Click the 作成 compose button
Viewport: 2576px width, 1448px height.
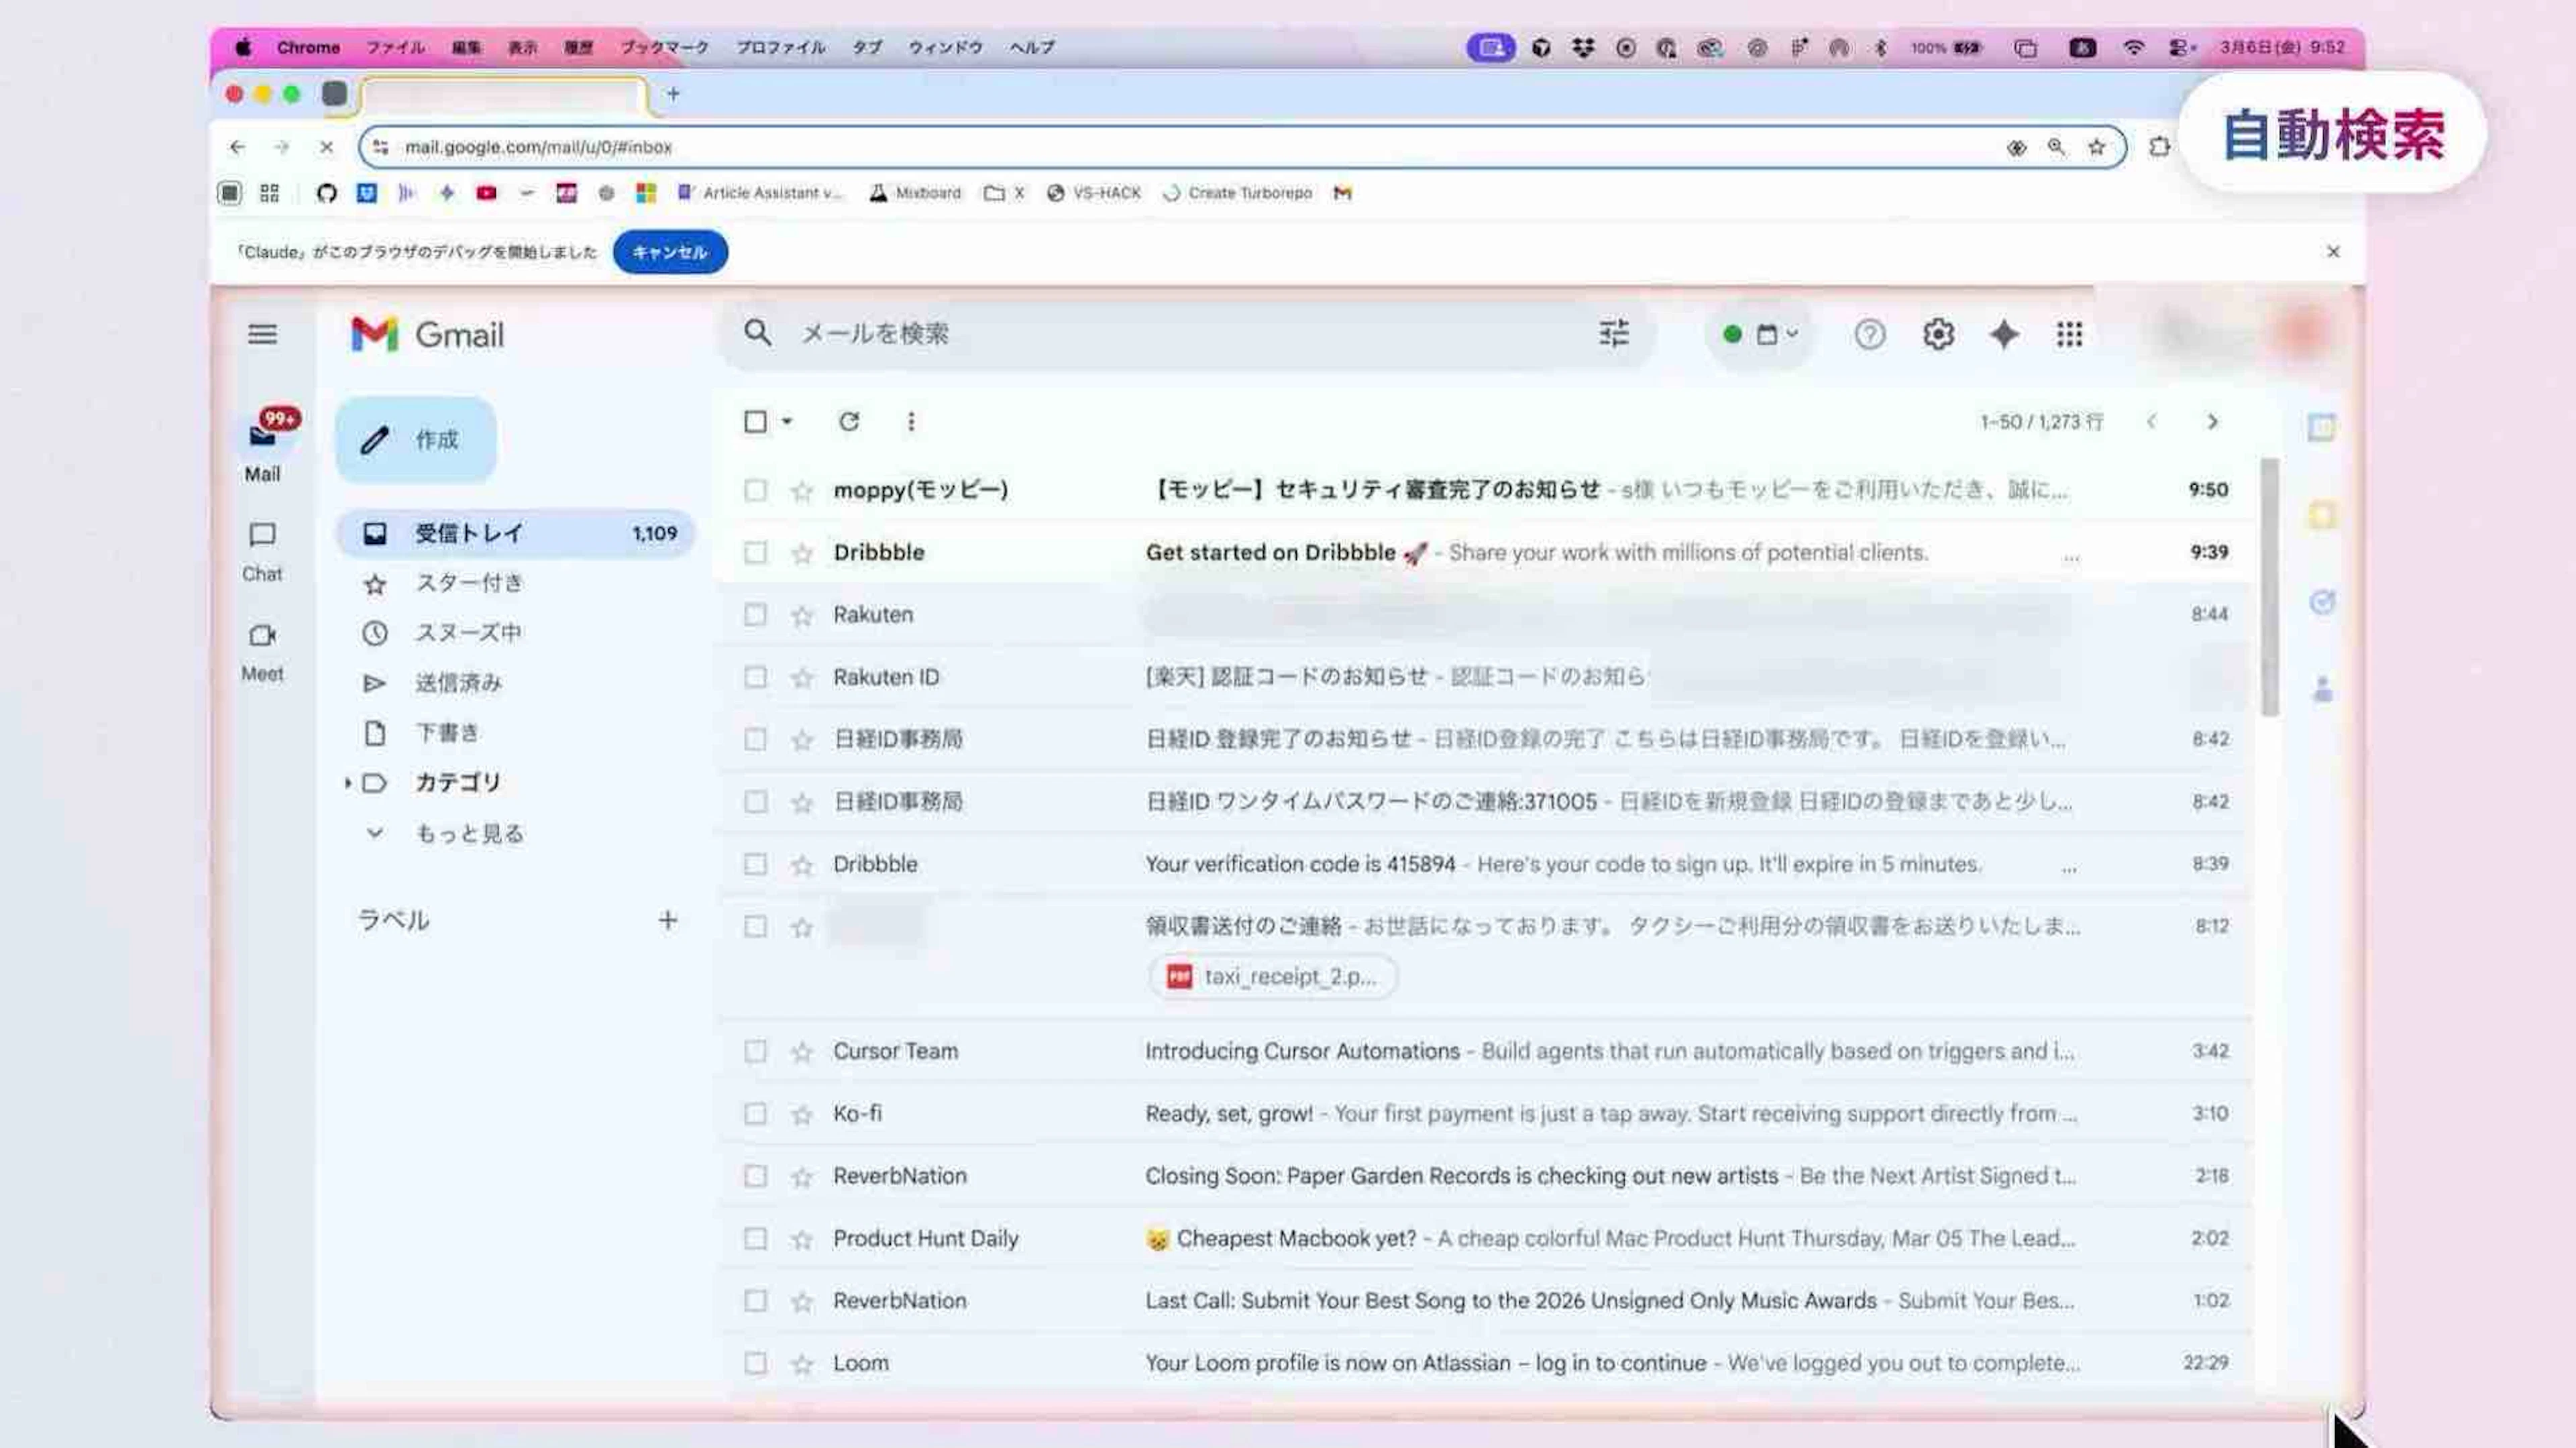pyautogui.click(x=415, y=440)
